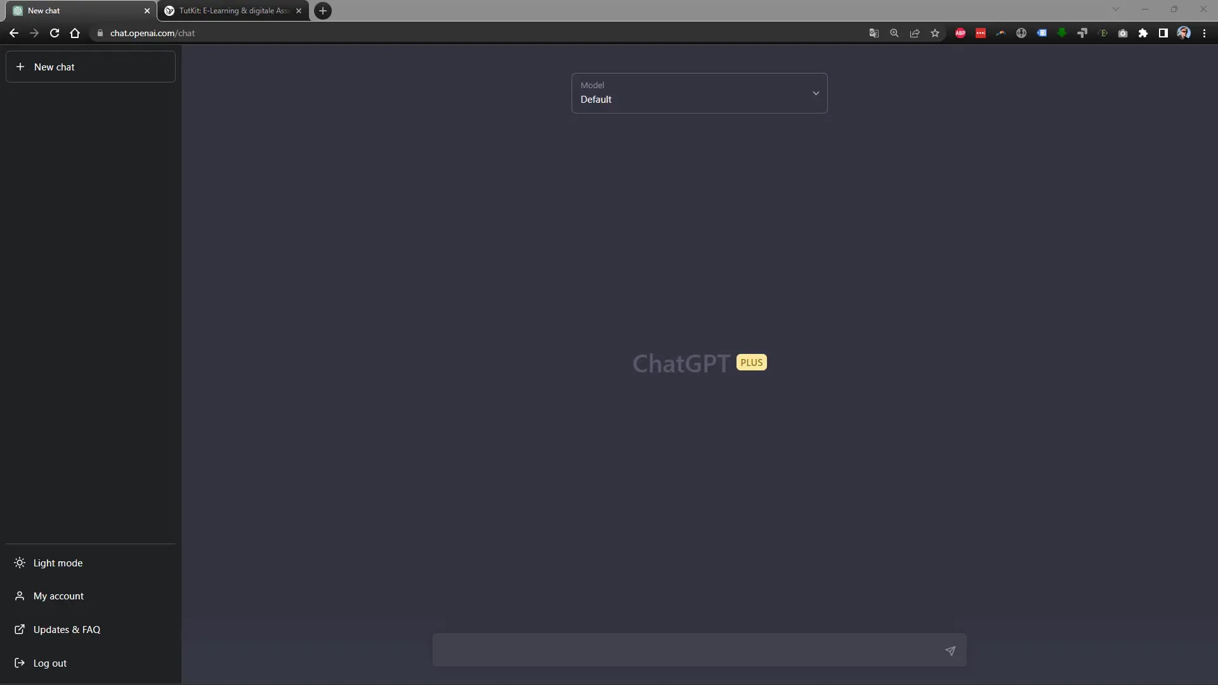Open the TutKit E-Learning tab
The width and height of the screenshot is (1218, 685).
(x=233, y=10)
